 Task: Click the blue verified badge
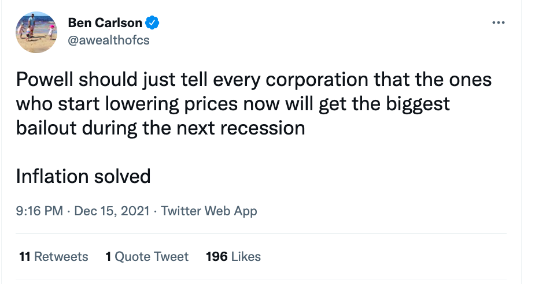[153, 23]
